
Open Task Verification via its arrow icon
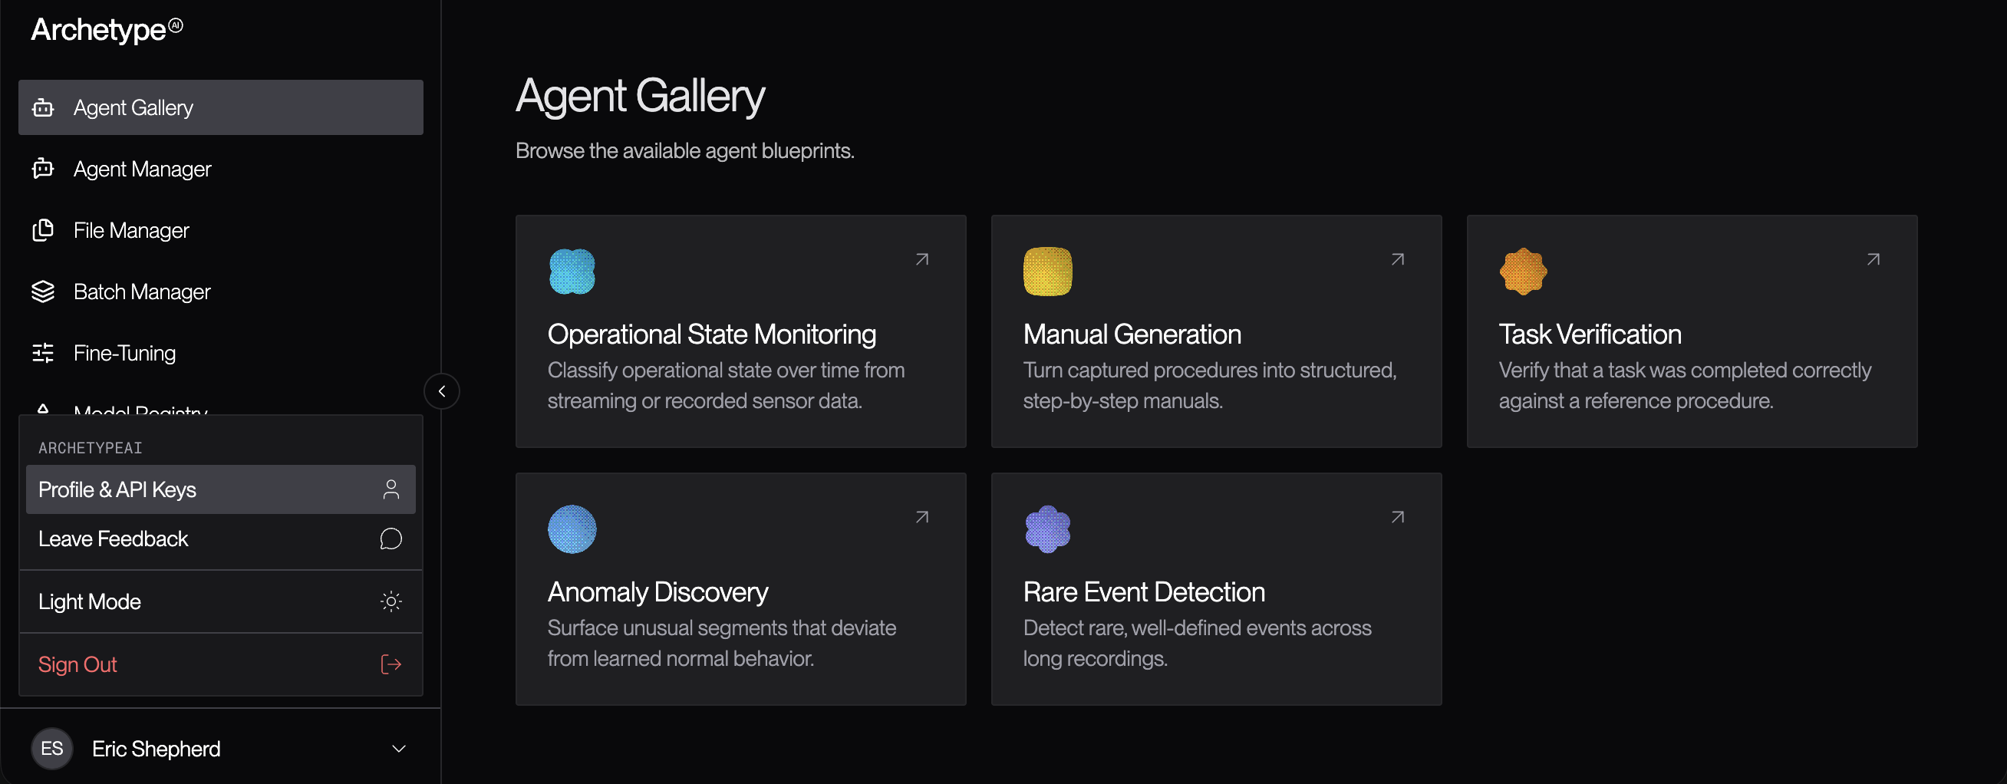1873,259
